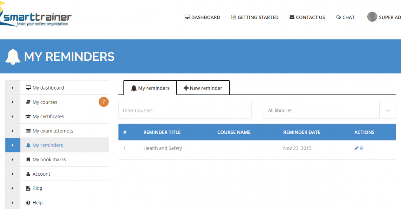Select the My reminders tab
This screenshot has height=209, width=401.
tap(150, 88)
